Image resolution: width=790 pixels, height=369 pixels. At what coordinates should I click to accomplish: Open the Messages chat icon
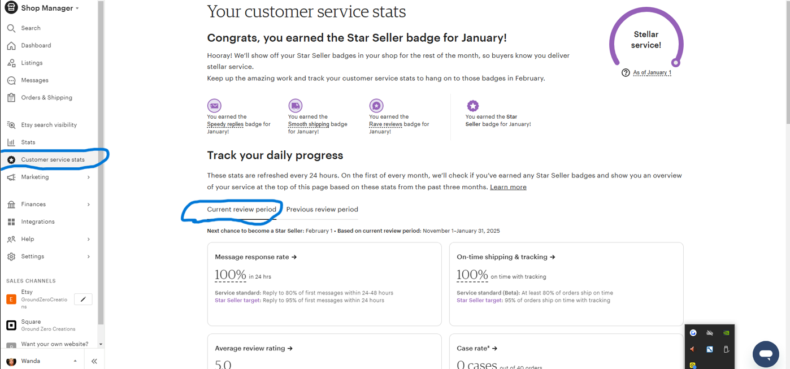(x=11, y=80)
